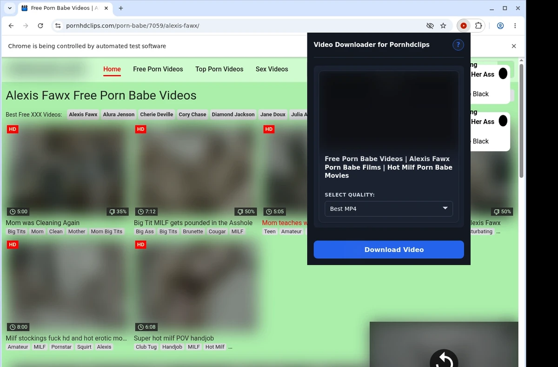This screenshot has height=367, width=558.
Task: Click the 'Brunette' tag link
Action: (x=193, y=231)
